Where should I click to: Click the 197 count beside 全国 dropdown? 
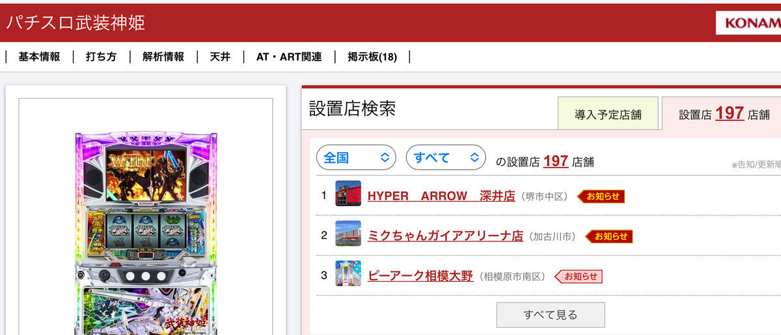tap(556, 161)
